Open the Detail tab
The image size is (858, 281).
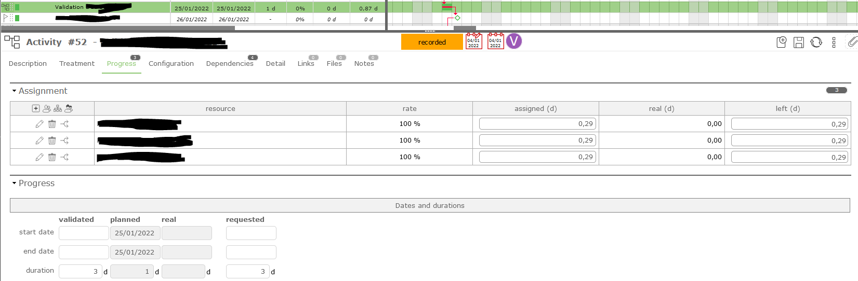pyautogui.click(x=275, y=63)
